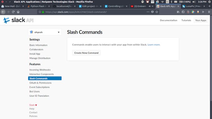
Task: Open a new tab with plus button
Action: (210, 6)
